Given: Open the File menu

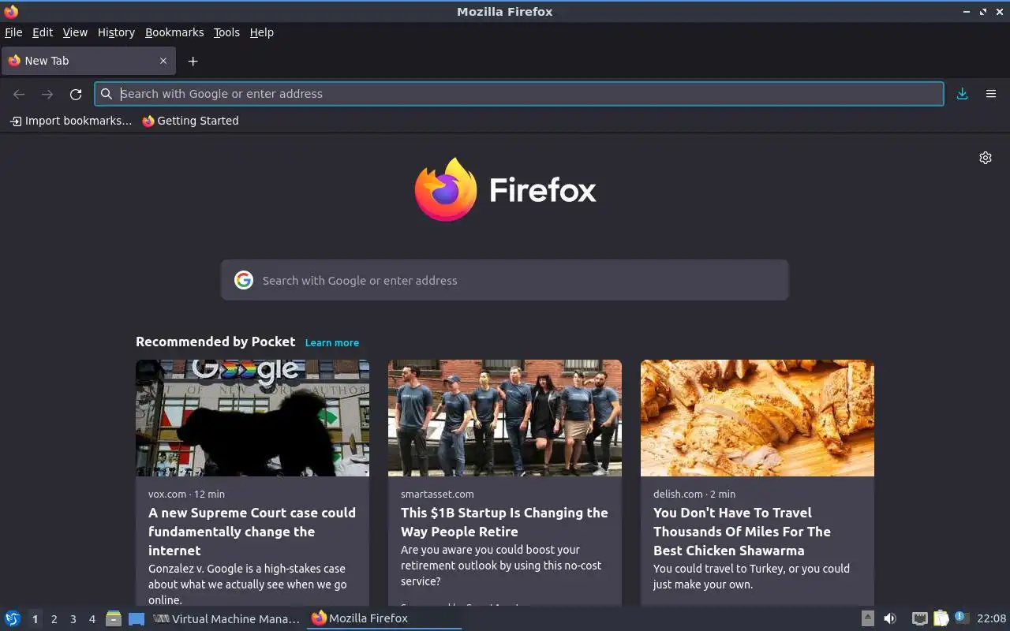Looking at the screenshot, I should [x=13, y=32].
